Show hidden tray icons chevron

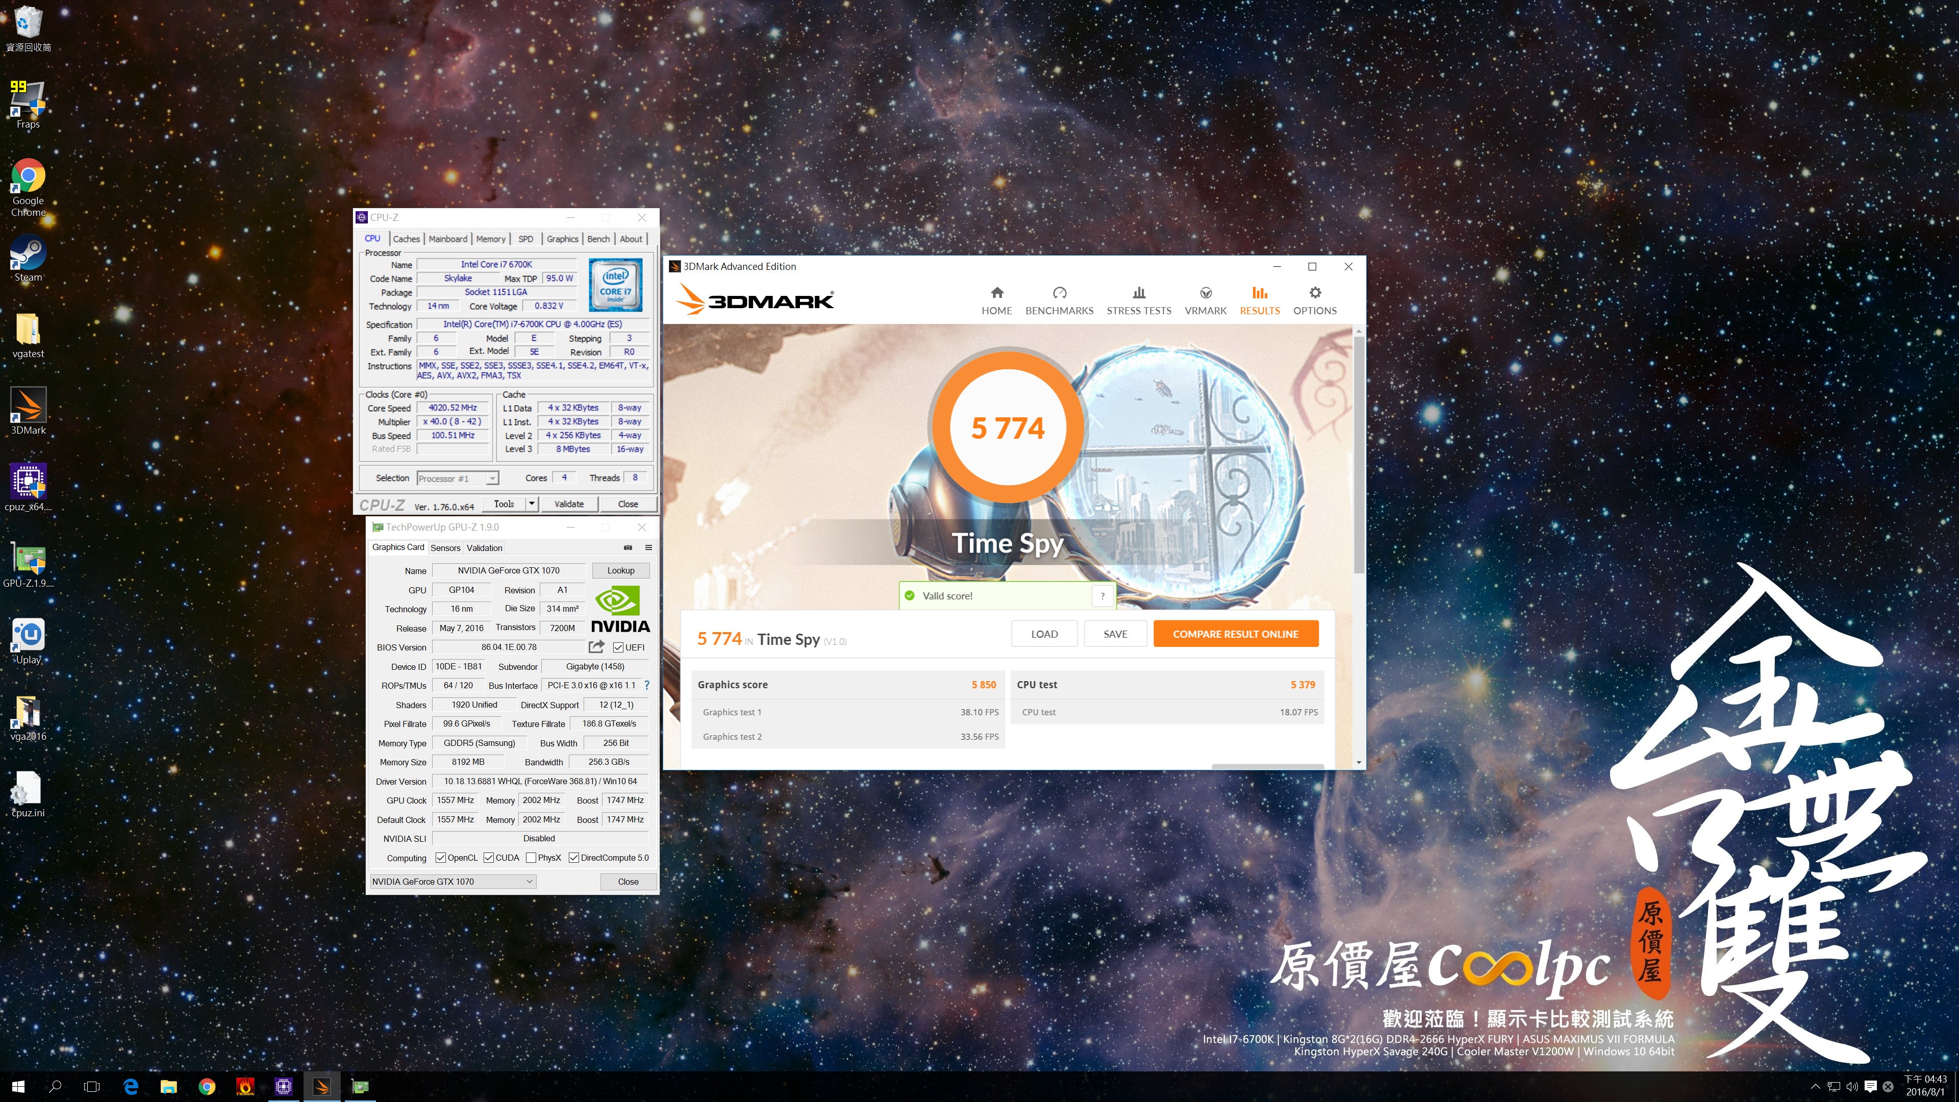pyautogui.click(x=1815, y=1087)
